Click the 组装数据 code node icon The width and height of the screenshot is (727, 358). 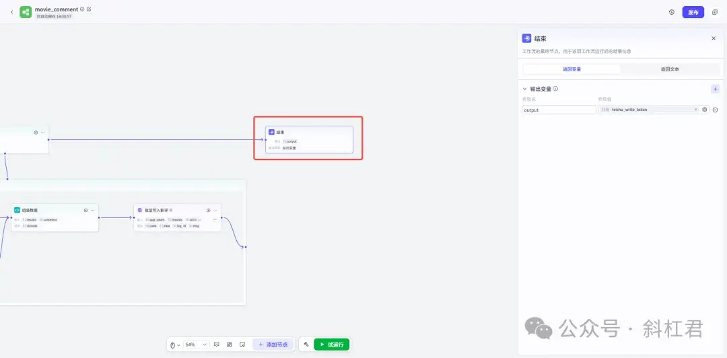tap(17, 210)
